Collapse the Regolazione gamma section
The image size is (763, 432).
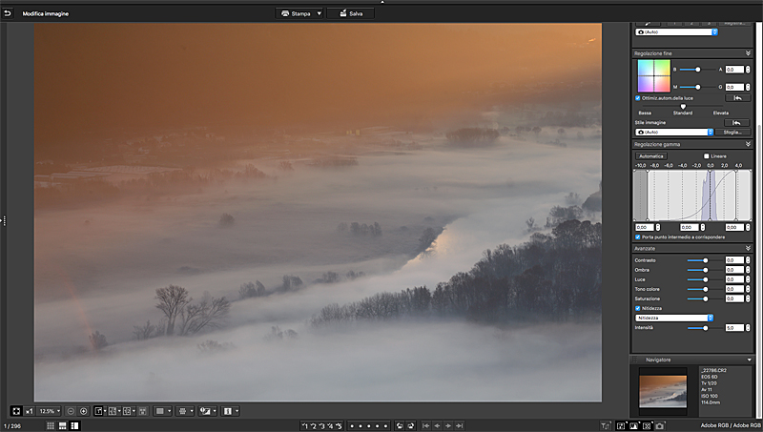[x=749, y=144]
